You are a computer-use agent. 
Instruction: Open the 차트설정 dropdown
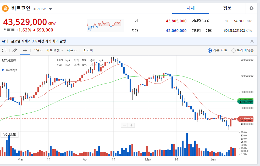click(x=54, y=50)
